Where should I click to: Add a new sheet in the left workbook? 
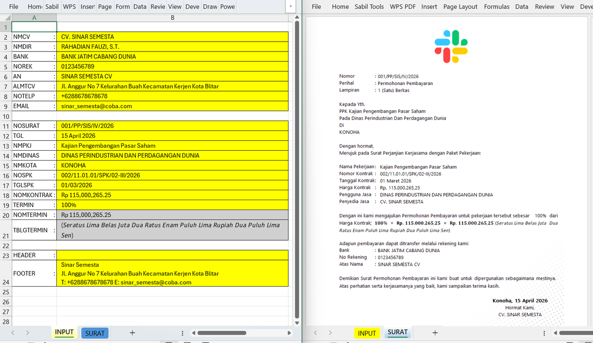(132, 333)
